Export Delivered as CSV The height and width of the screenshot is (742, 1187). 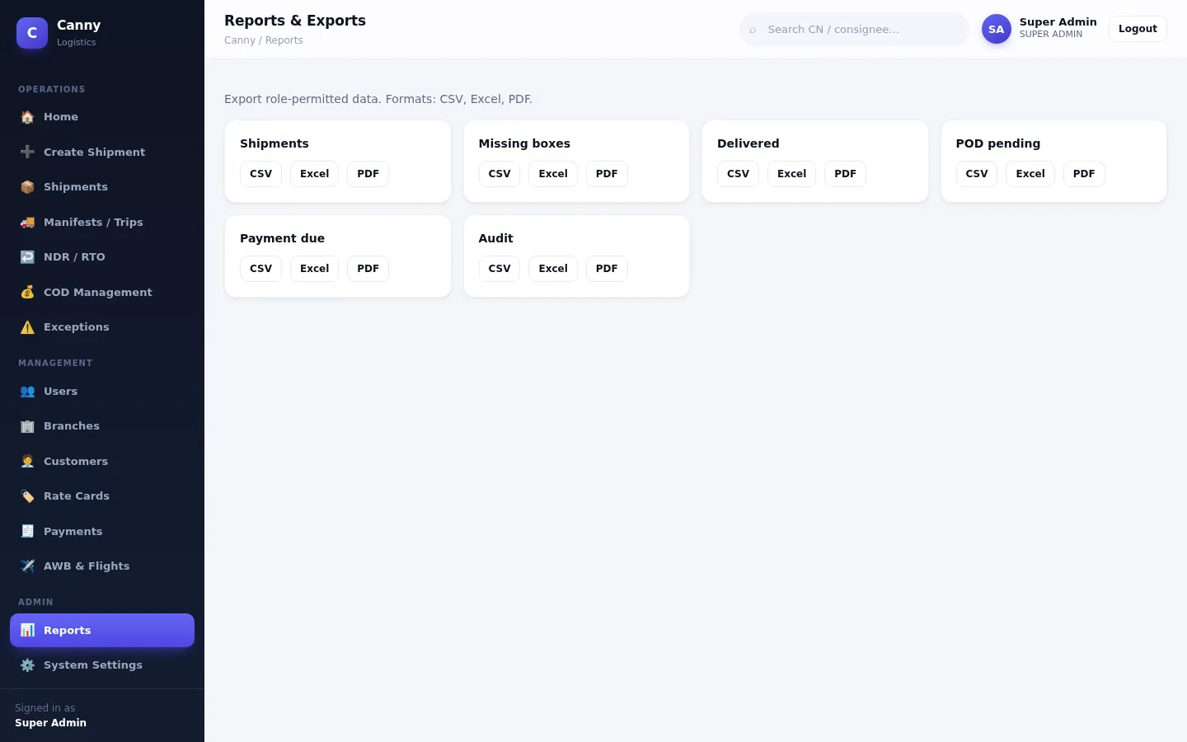tap(738, 174)
